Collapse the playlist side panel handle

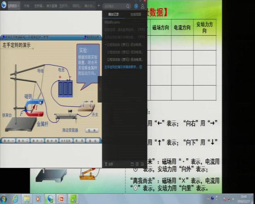pos(100,89)
